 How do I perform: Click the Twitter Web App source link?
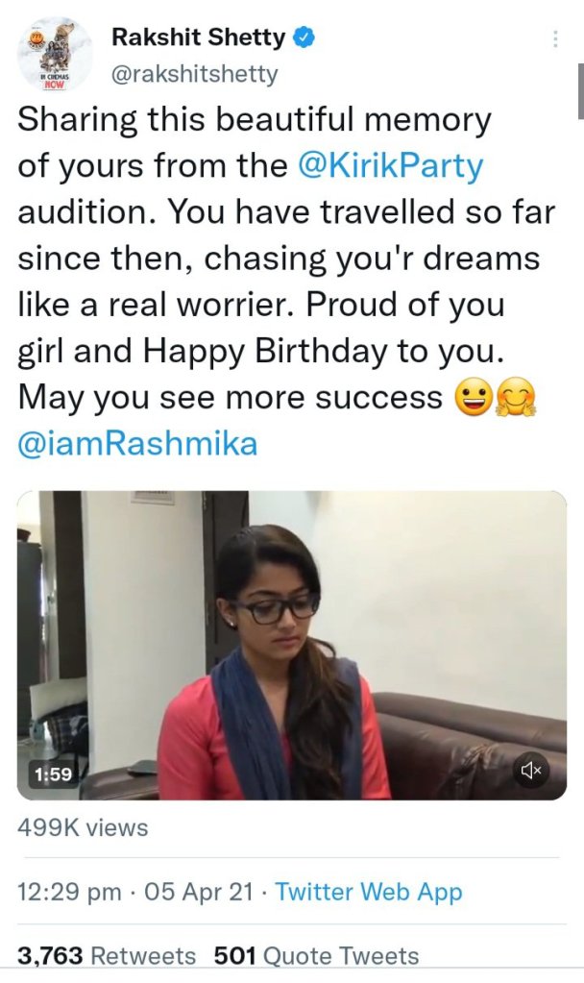tap(369, 892)
